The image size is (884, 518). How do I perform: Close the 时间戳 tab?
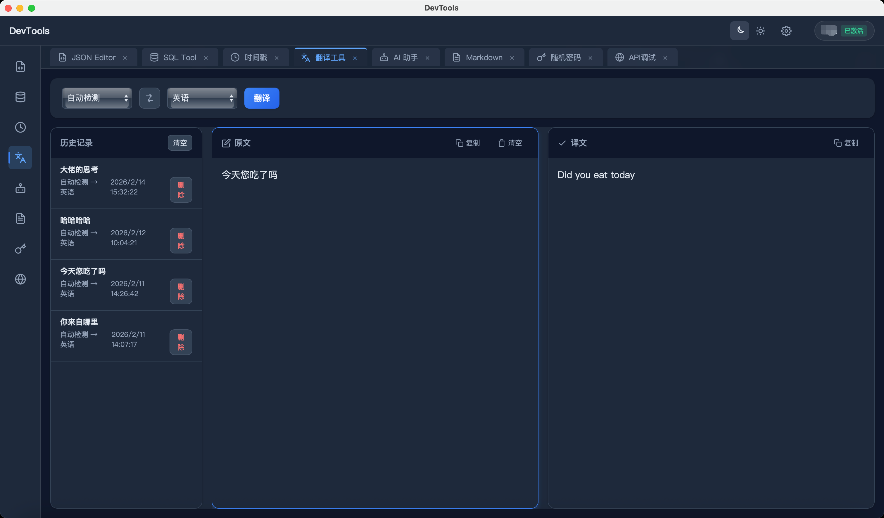pyautogui.click(x=277, y=58)
